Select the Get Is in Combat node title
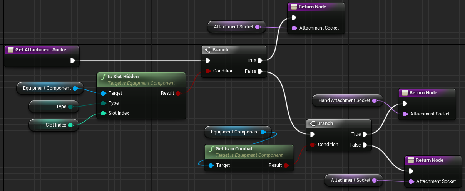465x191 pixels. tap(234, 149)
